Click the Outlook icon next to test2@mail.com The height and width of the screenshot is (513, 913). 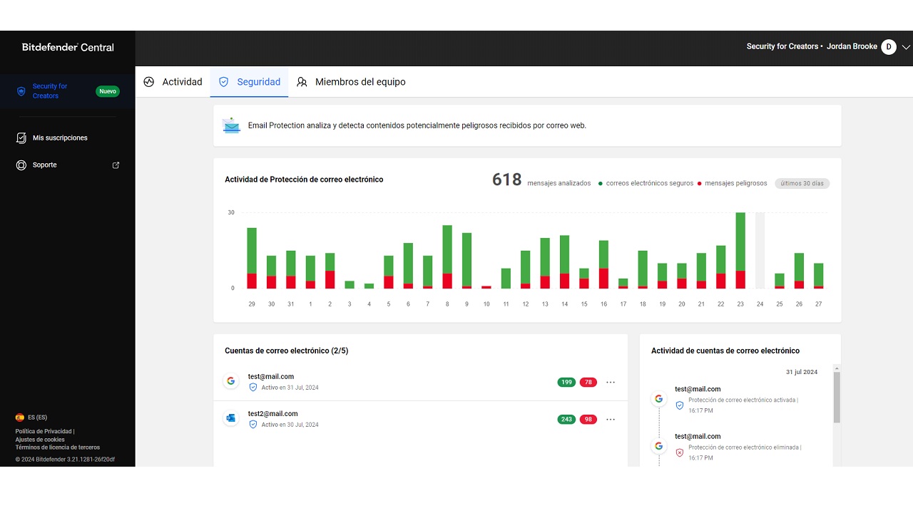[x=230, y=418]
